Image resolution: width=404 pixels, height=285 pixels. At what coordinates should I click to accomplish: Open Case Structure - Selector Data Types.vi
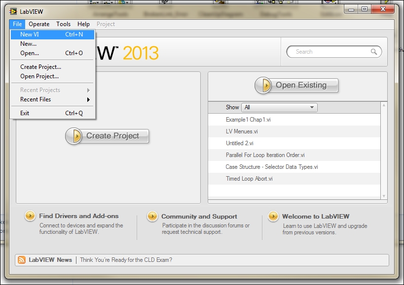(294, 167)
